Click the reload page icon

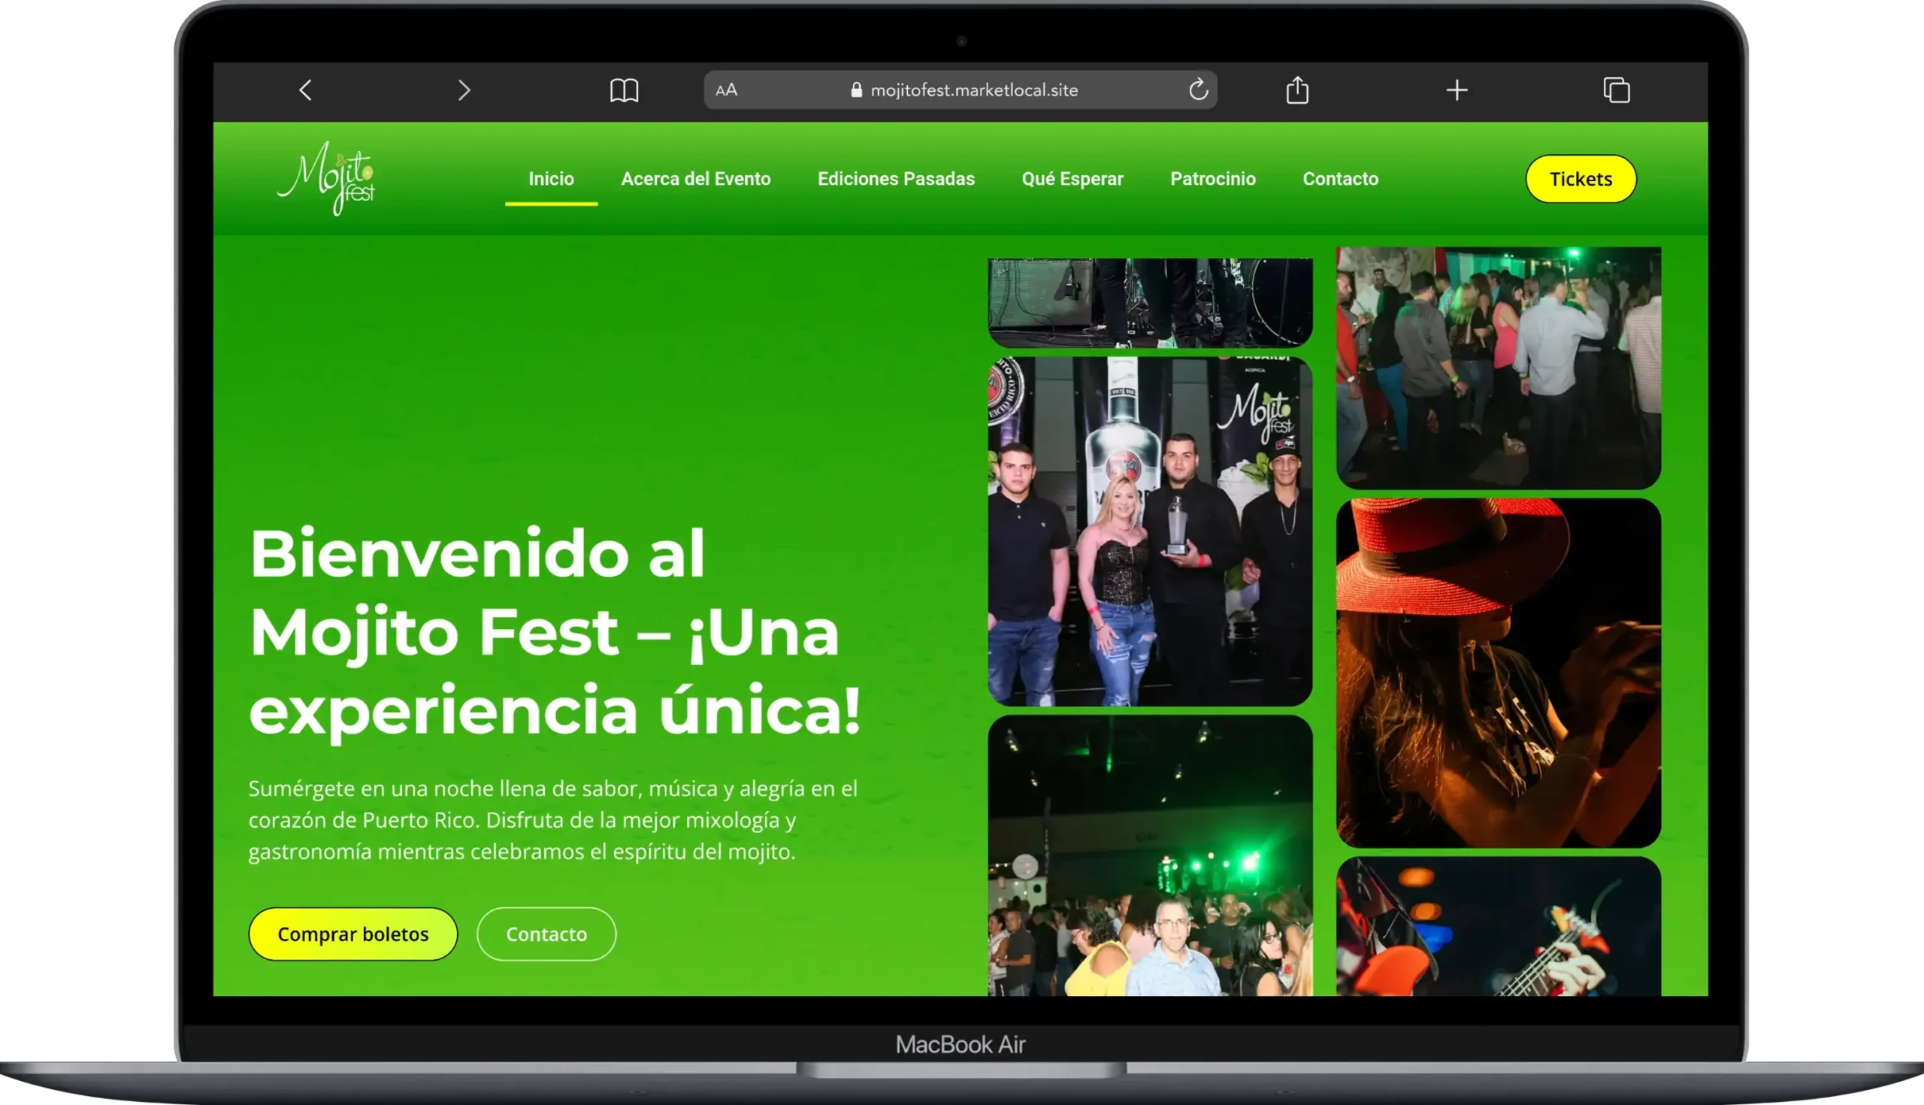[x=1198, y=89]
